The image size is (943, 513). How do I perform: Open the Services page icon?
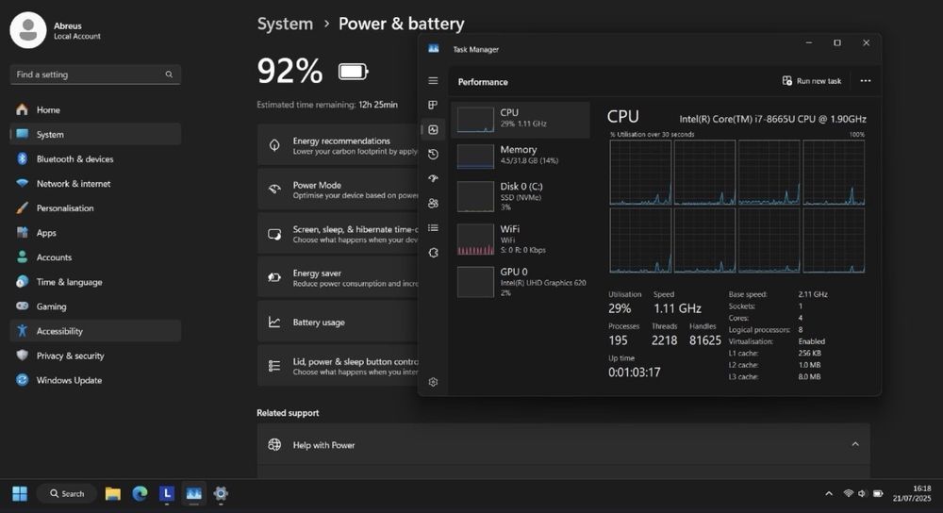pos(433,252)
